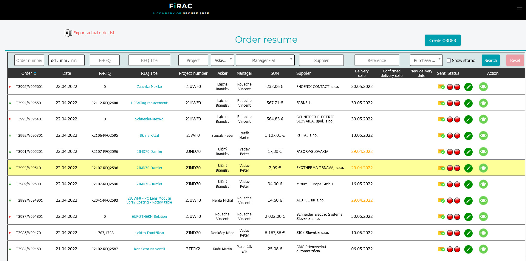Open the hamburger menu in header
Image resolution: width=526 pixels, height=261 pixels.
pyautogui.click(x=519, y=9)
